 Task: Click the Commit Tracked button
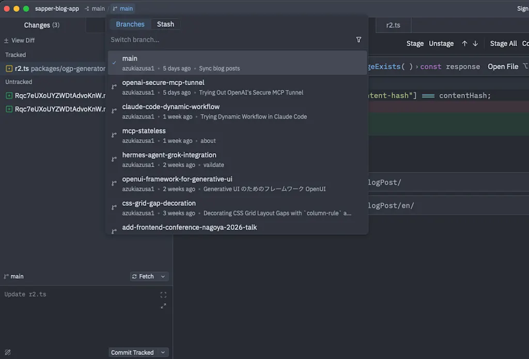point(132,353)
